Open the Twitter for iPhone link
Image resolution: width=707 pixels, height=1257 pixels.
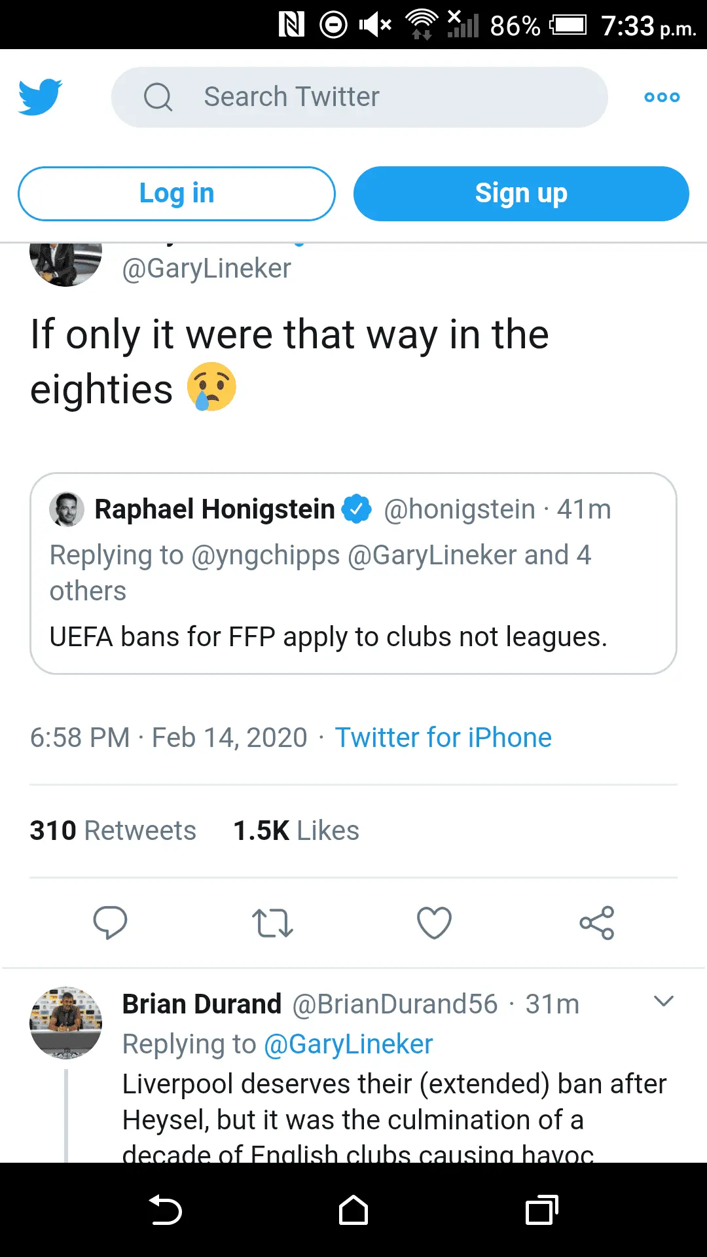point(443,738)
